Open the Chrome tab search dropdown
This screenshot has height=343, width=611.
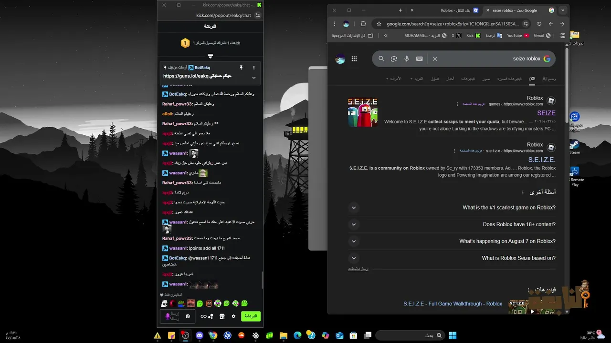click(563, 10)
